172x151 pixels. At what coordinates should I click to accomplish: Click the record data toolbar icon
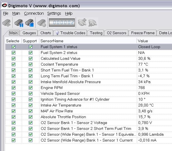[41, 23]
